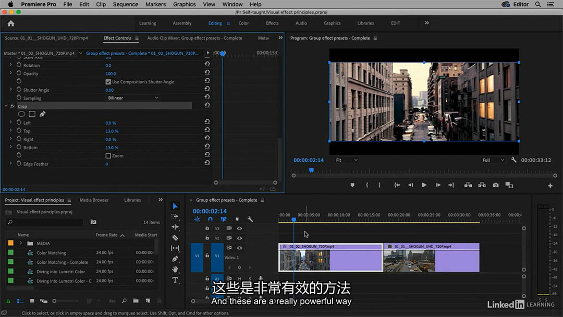Open timeline display settings wrench

(250, 219)
